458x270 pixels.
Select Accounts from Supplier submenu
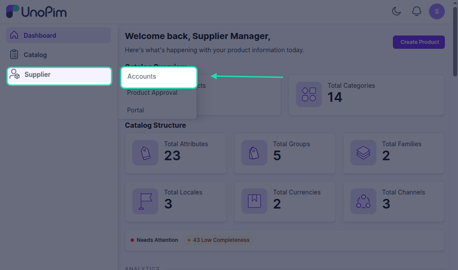(x=159, y=77)
